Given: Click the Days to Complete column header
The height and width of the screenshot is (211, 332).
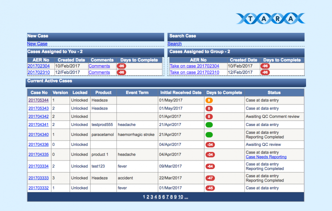Looking at the screenshot, I should pyautogui.click(x=224, y=92).
